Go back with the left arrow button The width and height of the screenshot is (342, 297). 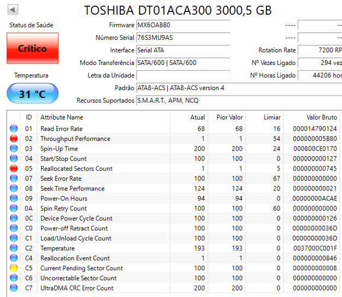[x=13, y=10]
